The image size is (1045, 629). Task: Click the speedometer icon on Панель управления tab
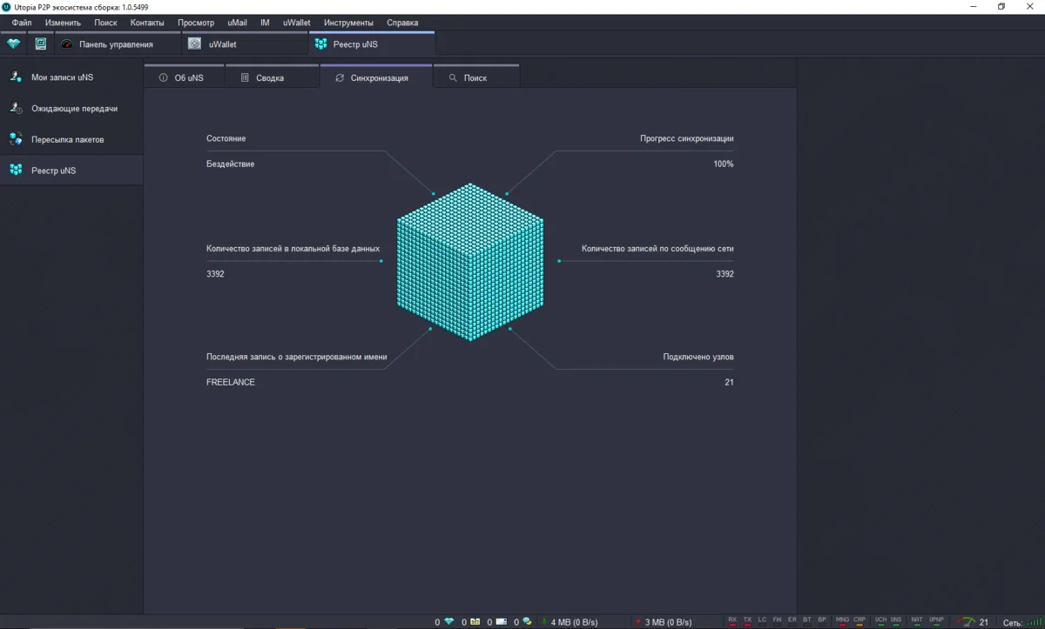(x=67, y=44)
